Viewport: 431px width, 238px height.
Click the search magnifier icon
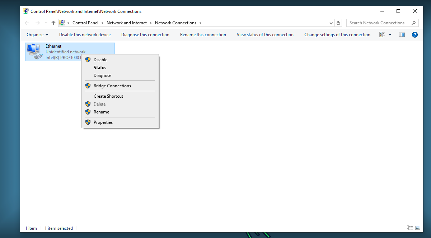(x=414, y=23)
